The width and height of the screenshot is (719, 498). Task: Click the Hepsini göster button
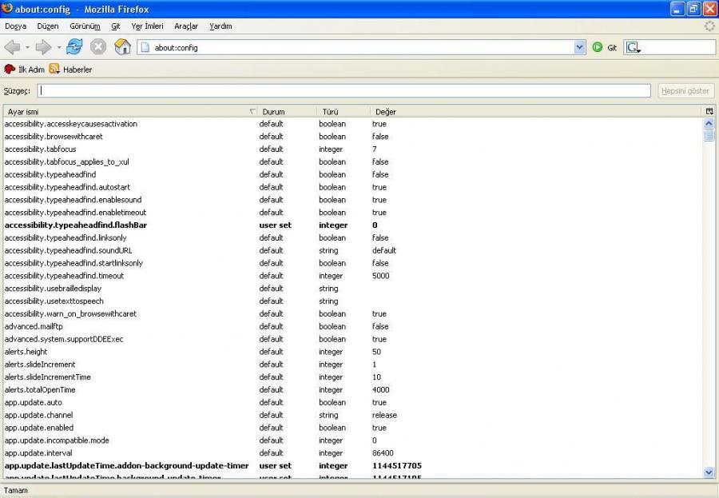(685, 91)
